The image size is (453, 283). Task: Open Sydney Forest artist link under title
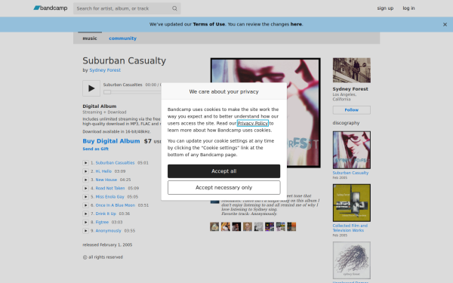[105, 70]
